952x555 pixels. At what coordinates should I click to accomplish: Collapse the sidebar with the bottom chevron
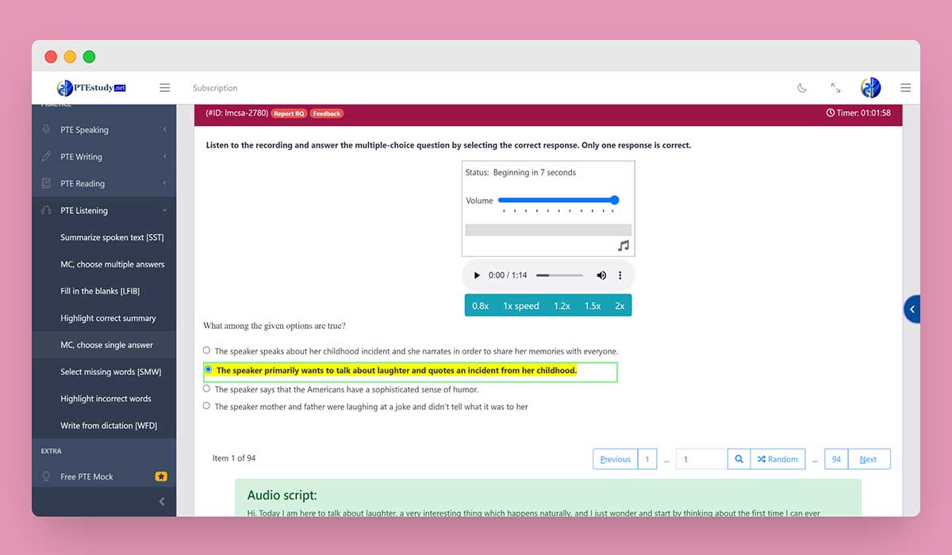tap(162, 501)
